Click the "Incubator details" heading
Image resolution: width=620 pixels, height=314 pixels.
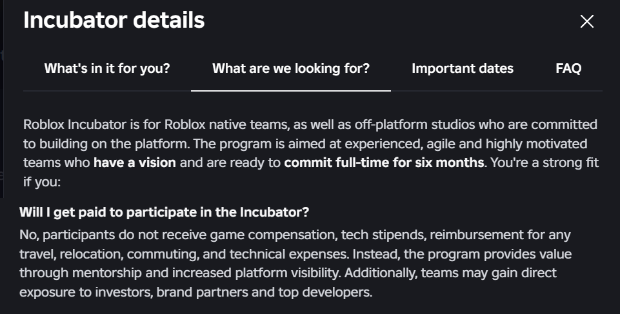click(x=114, y=21)
